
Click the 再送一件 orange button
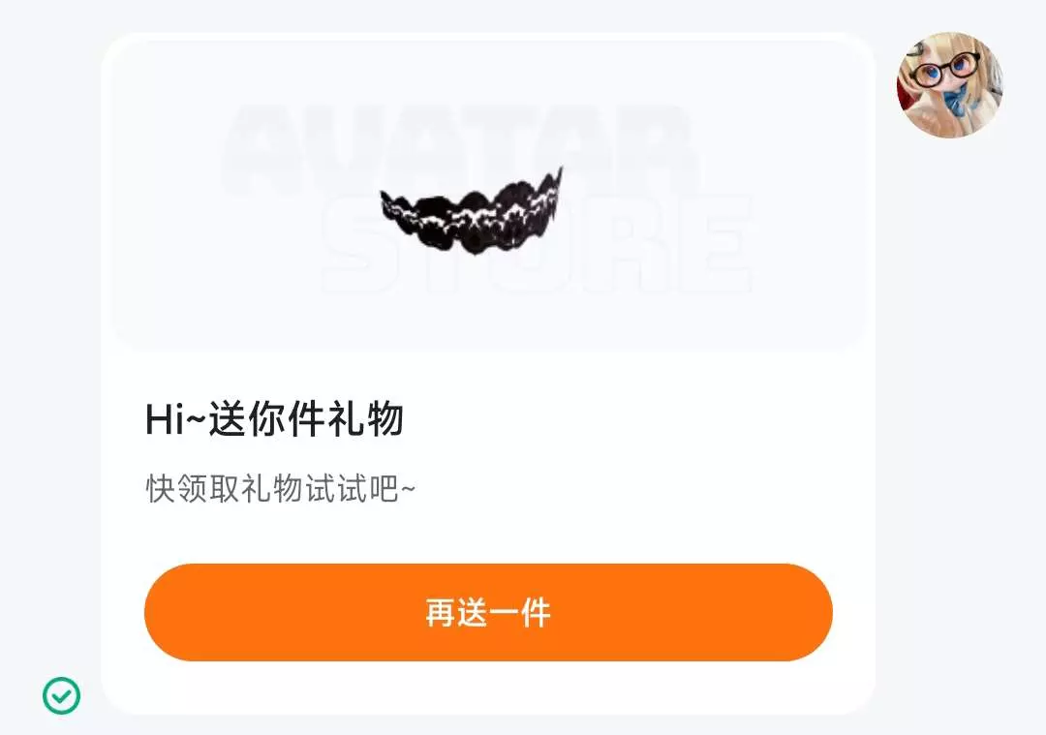pyautogui.click(x=488, y=612)
